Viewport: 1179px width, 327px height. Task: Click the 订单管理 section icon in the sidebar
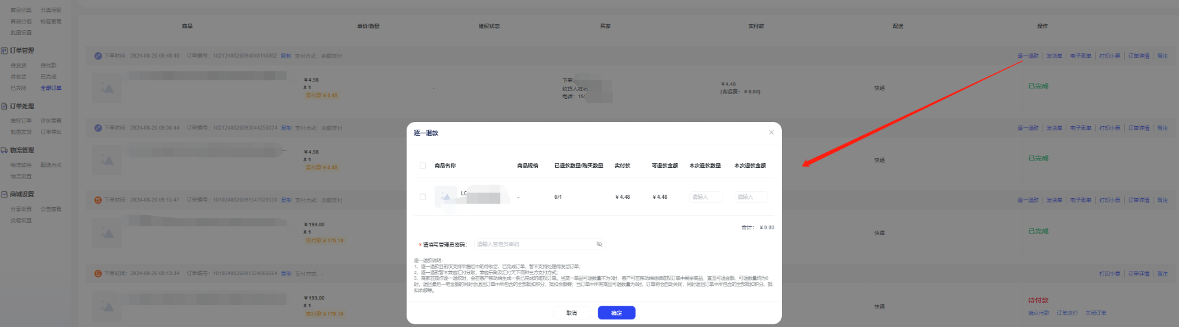[5, 51]
